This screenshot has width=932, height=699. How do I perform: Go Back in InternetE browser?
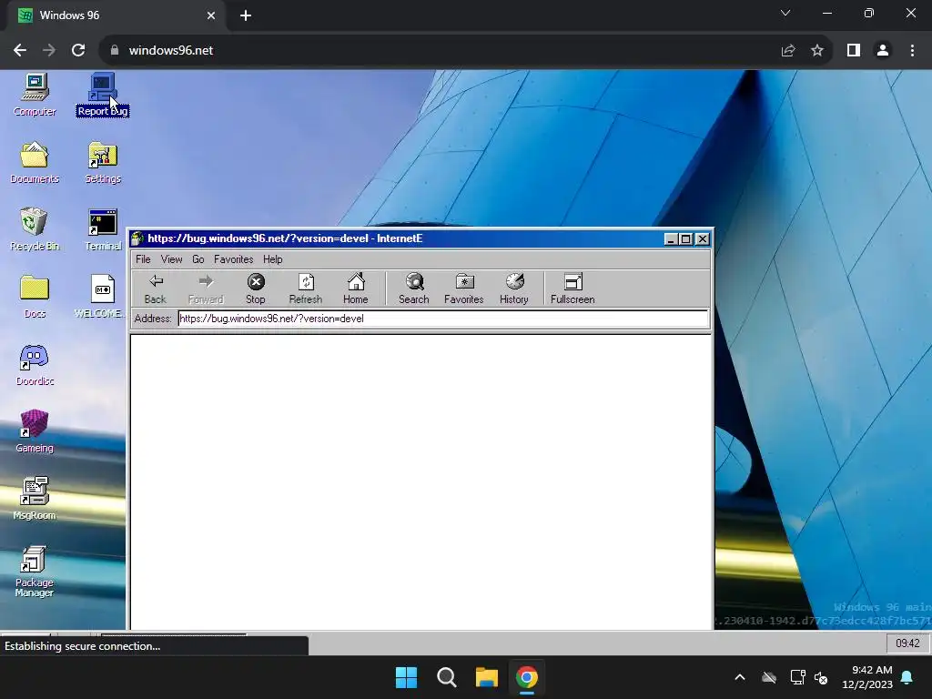[x=155, y=289]
